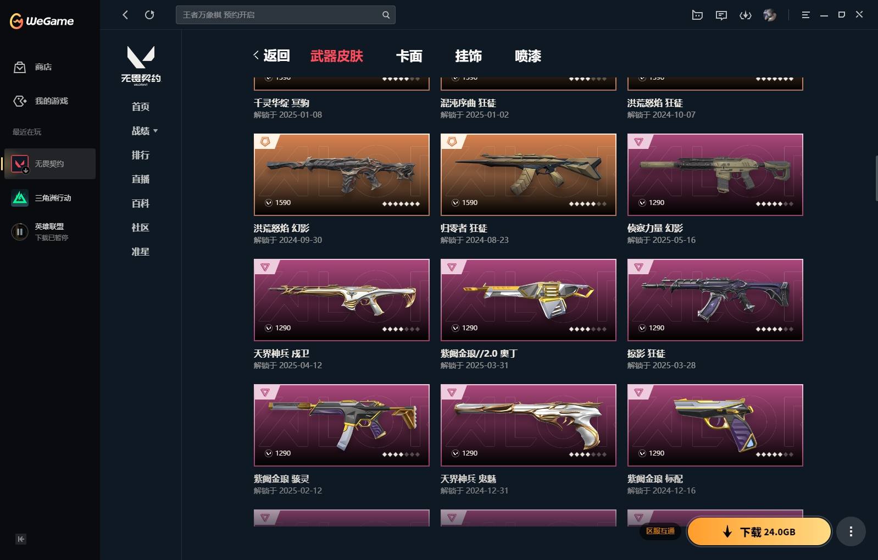Open the hamburger menu icon
Viewport: 878px width, 560px height.
pyautogui.click(x=805, y=15)
